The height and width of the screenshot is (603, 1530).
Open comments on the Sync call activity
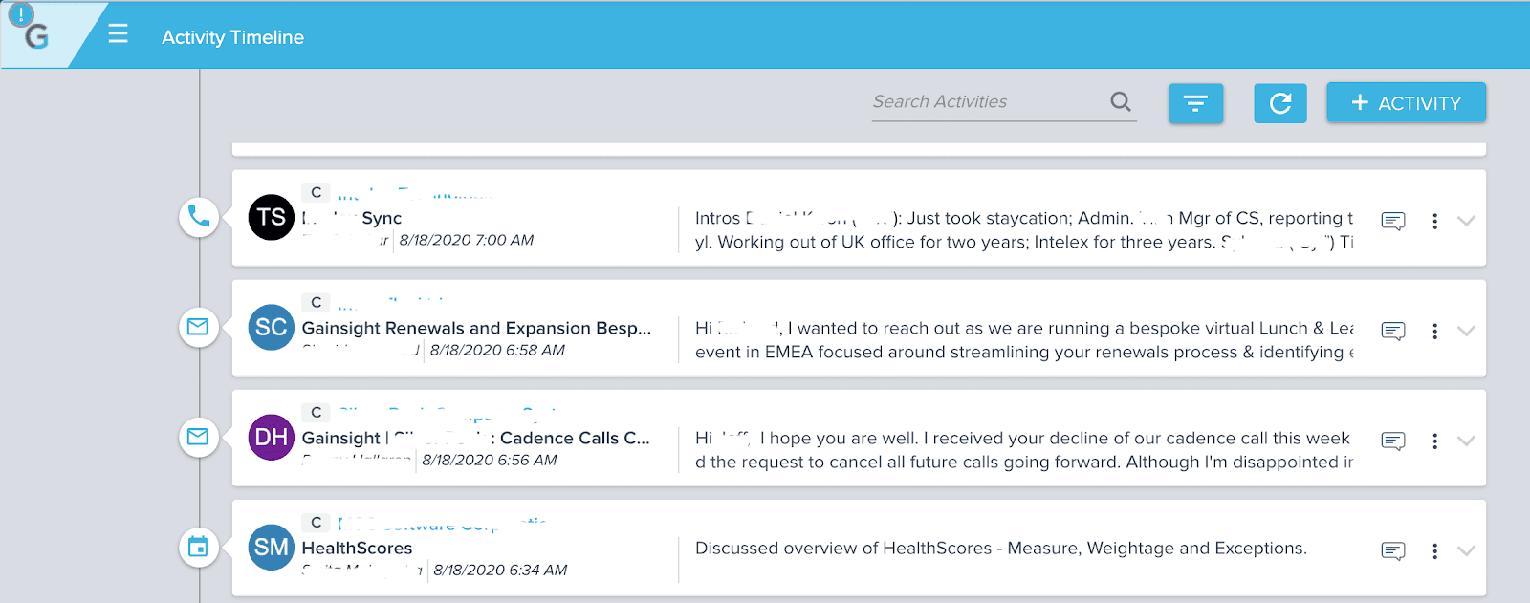(x=1393, y=222)
